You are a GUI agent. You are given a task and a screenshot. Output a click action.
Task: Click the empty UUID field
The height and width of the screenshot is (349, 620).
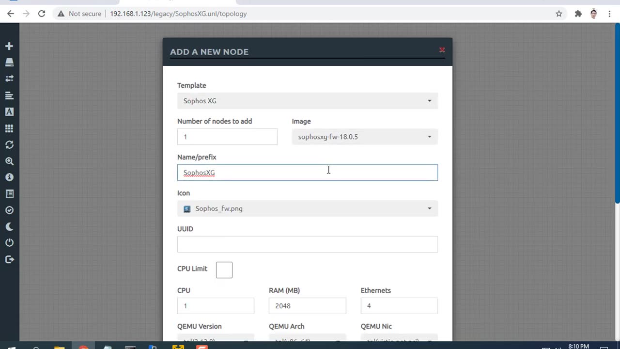coord(308,244)
